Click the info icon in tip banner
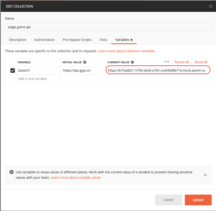Image resolution: width=216 pixels, height=211 pixels. pos(12,172)
